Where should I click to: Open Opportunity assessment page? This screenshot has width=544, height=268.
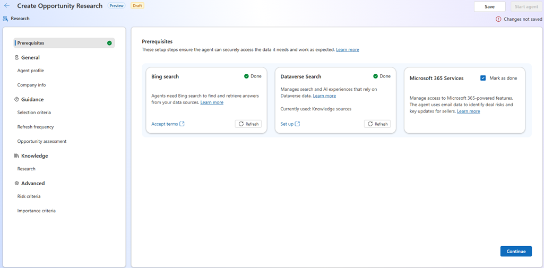pos(42,142)
